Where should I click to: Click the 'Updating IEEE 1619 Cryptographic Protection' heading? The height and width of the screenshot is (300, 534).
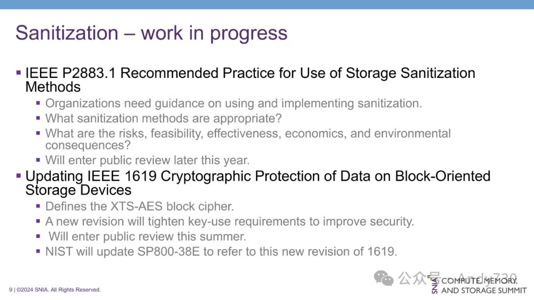pos(257,176)
